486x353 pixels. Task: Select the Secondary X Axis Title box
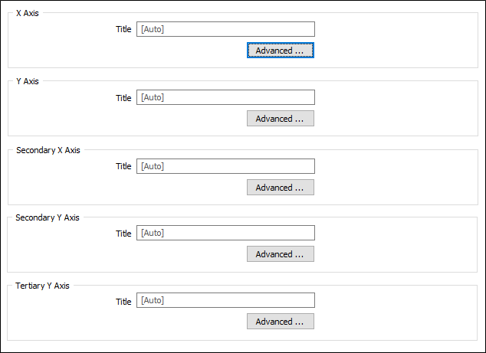click(225, 166)
